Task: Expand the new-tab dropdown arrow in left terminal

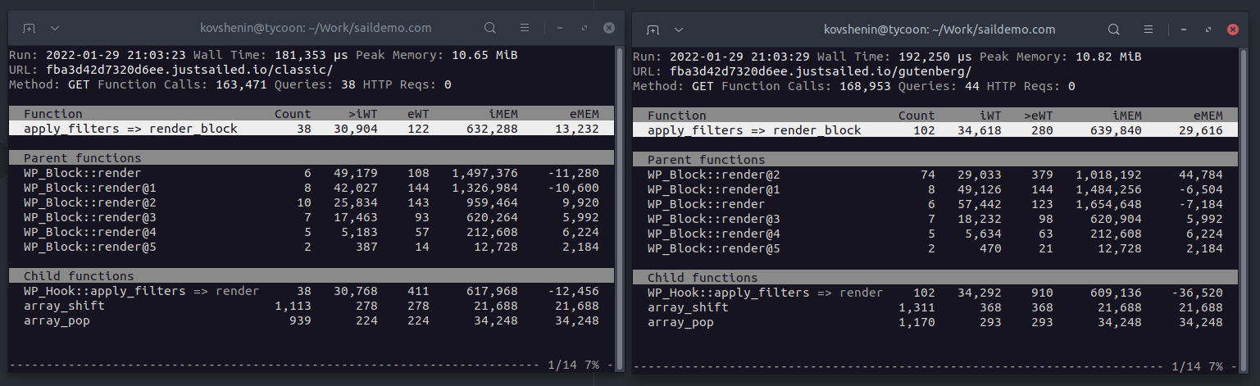Action: click(55, 28)
